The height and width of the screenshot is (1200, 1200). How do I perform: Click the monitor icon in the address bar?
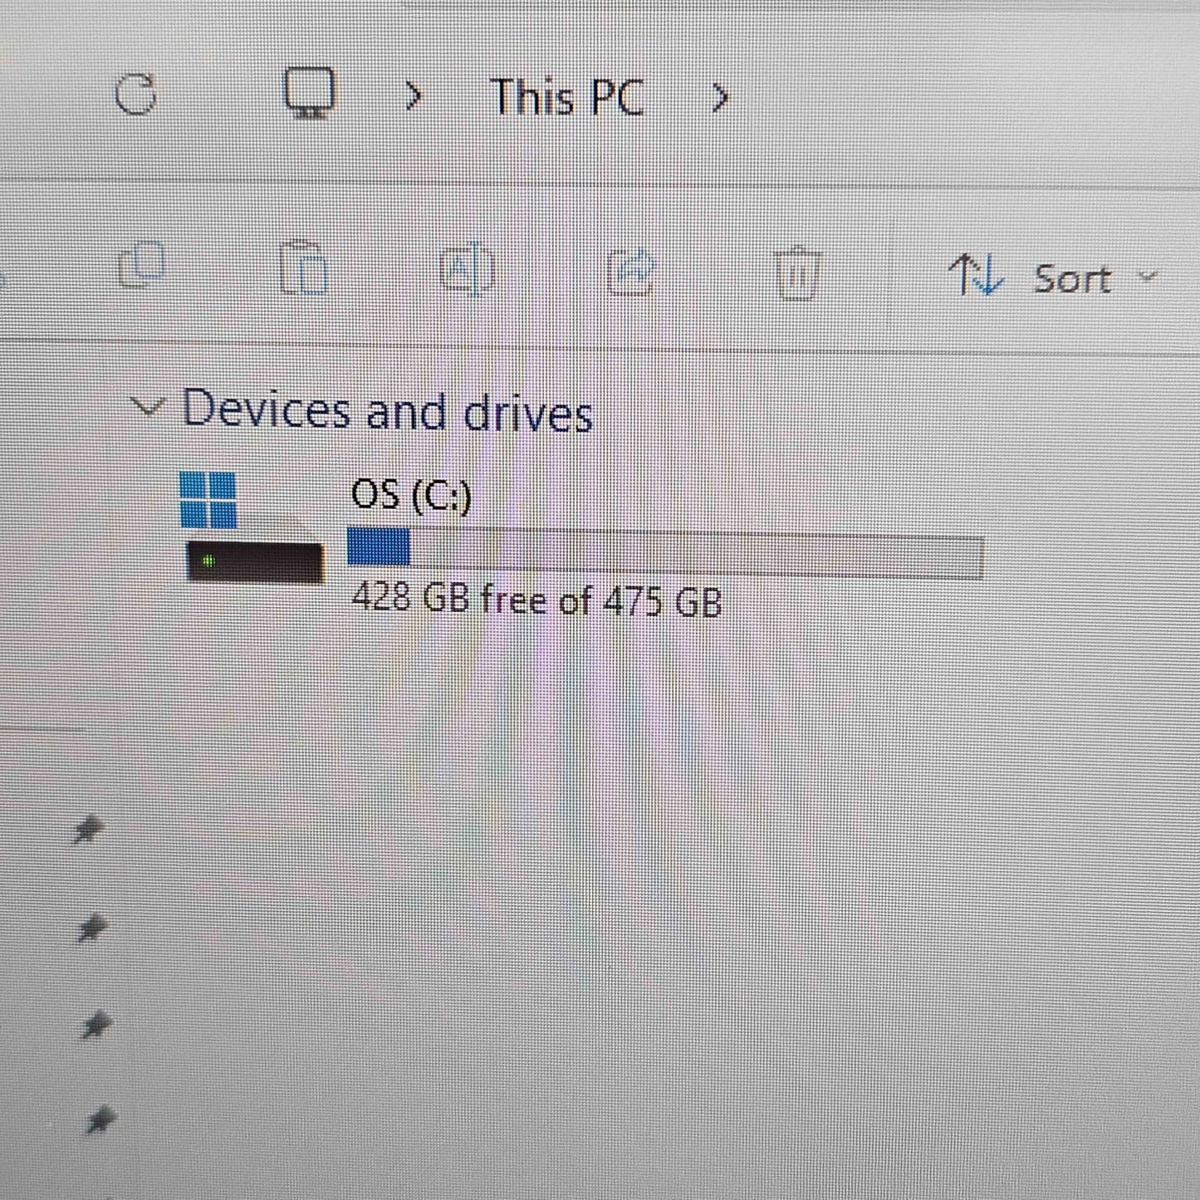click(x=310, y=92)
